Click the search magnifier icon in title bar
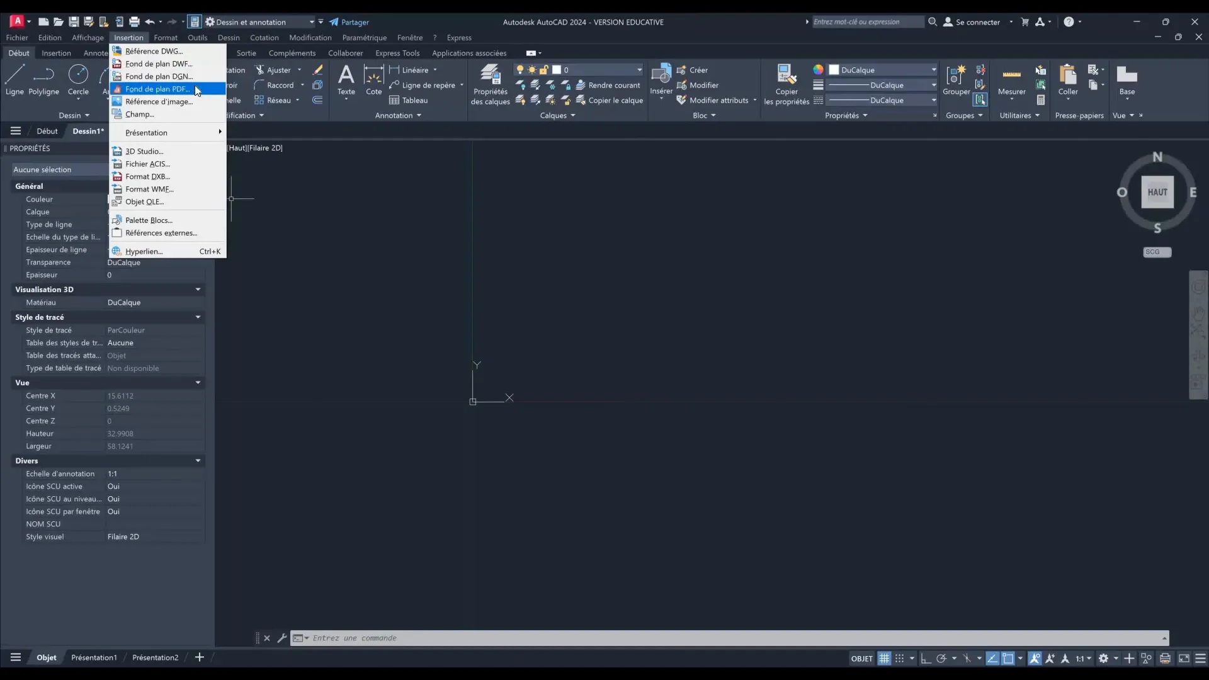Image resolution: width=1209 pixels, height=680 pixels. pos(933,21)
